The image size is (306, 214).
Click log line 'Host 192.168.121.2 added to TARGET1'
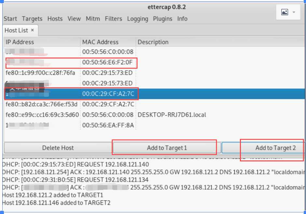coord(53,195)
